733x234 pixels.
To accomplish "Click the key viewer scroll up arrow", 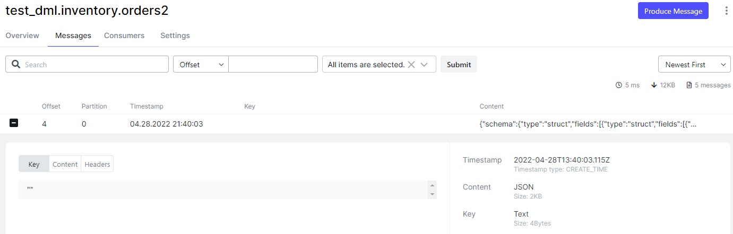I will 432,185.
